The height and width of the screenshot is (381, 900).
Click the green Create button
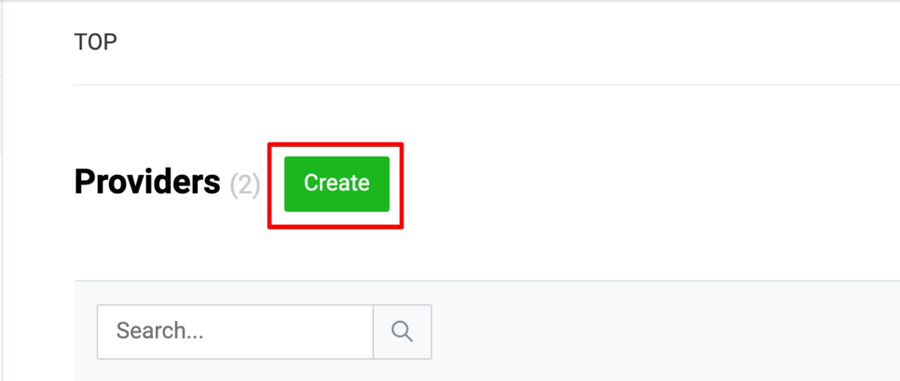click(337, 184)
